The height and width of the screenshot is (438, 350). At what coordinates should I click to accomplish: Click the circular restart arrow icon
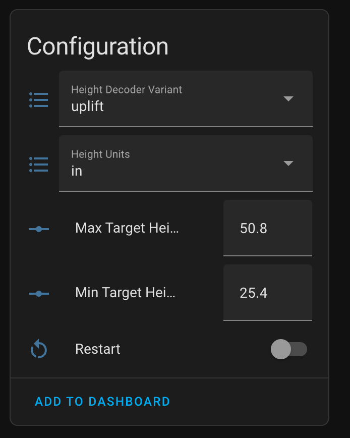coord(39,349)
